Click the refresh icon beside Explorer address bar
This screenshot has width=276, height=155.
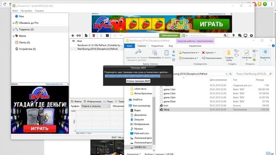click(230, 74)
